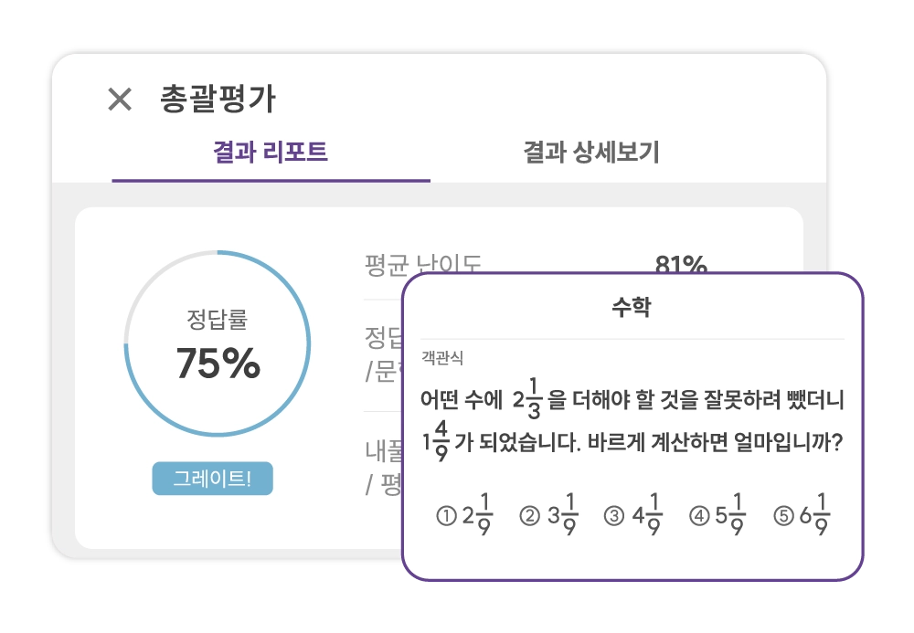The height and width of the screenshot is (633, 914).
Task: Choose answer option ③ 4 1/9
Action: point(634,517)
